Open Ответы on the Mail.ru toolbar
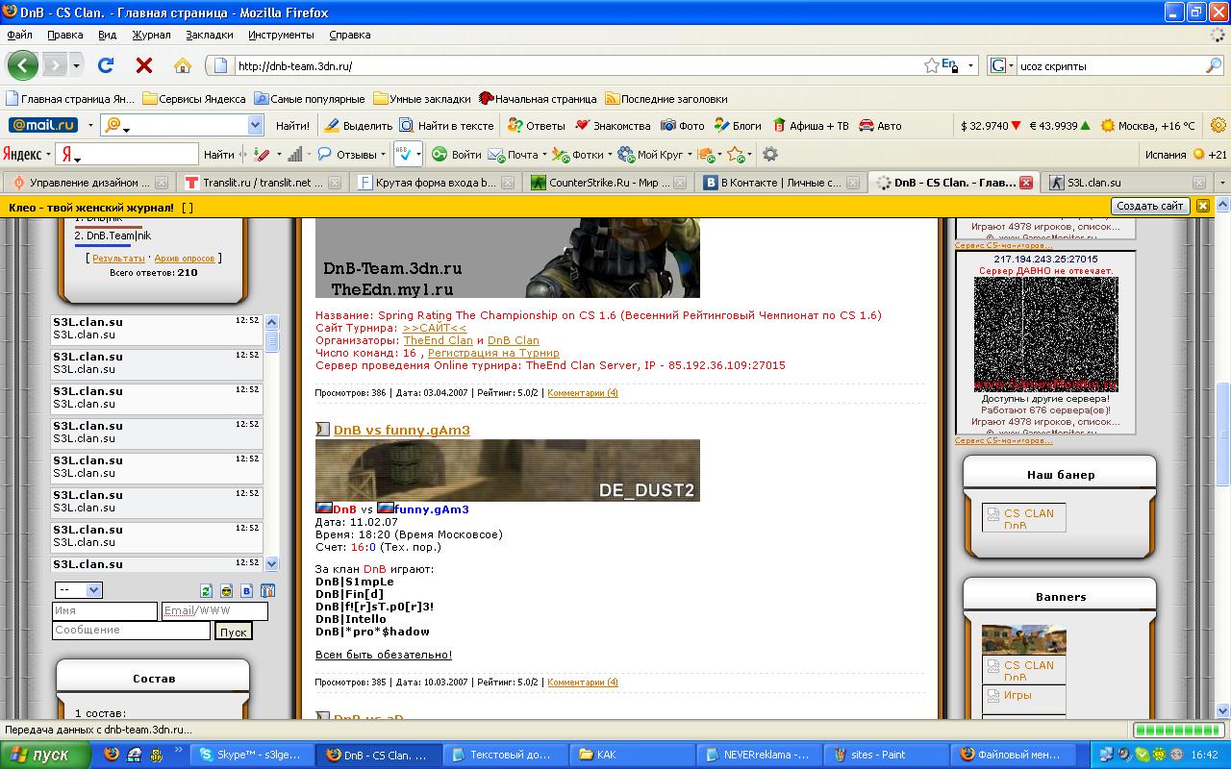 tap(537, 125)
